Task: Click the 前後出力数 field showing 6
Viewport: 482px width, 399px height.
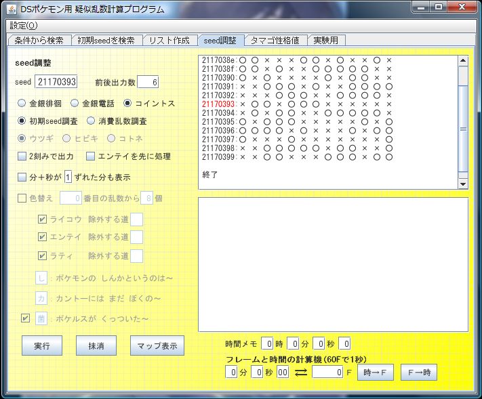Action: point(148,82)
